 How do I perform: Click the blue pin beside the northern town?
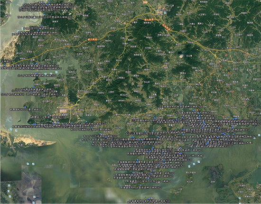165,13
